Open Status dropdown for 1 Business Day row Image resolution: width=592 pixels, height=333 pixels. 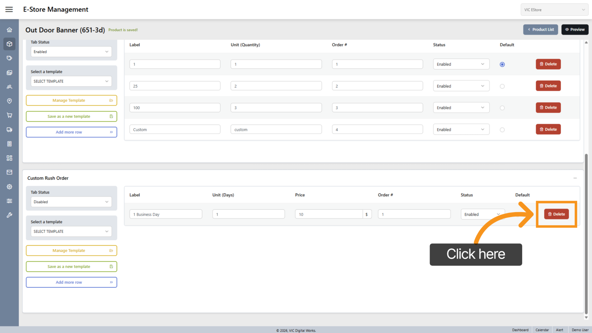pos(482,214)
